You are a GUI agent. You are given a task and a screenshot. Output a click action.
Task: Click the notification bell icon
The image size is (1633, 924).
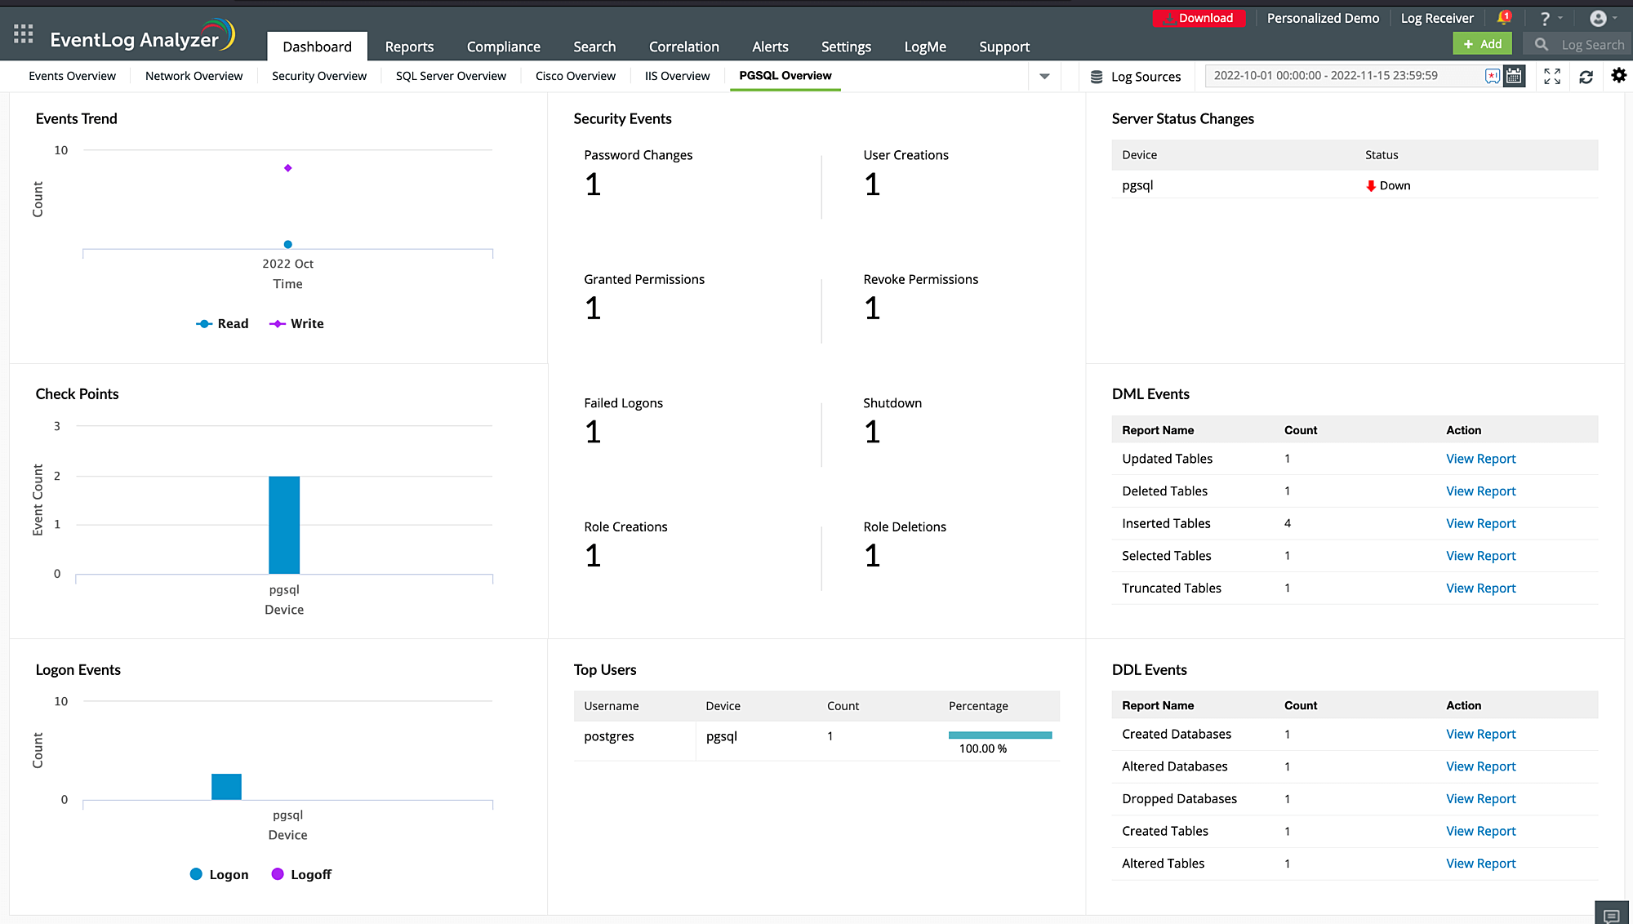point(1503,18)
